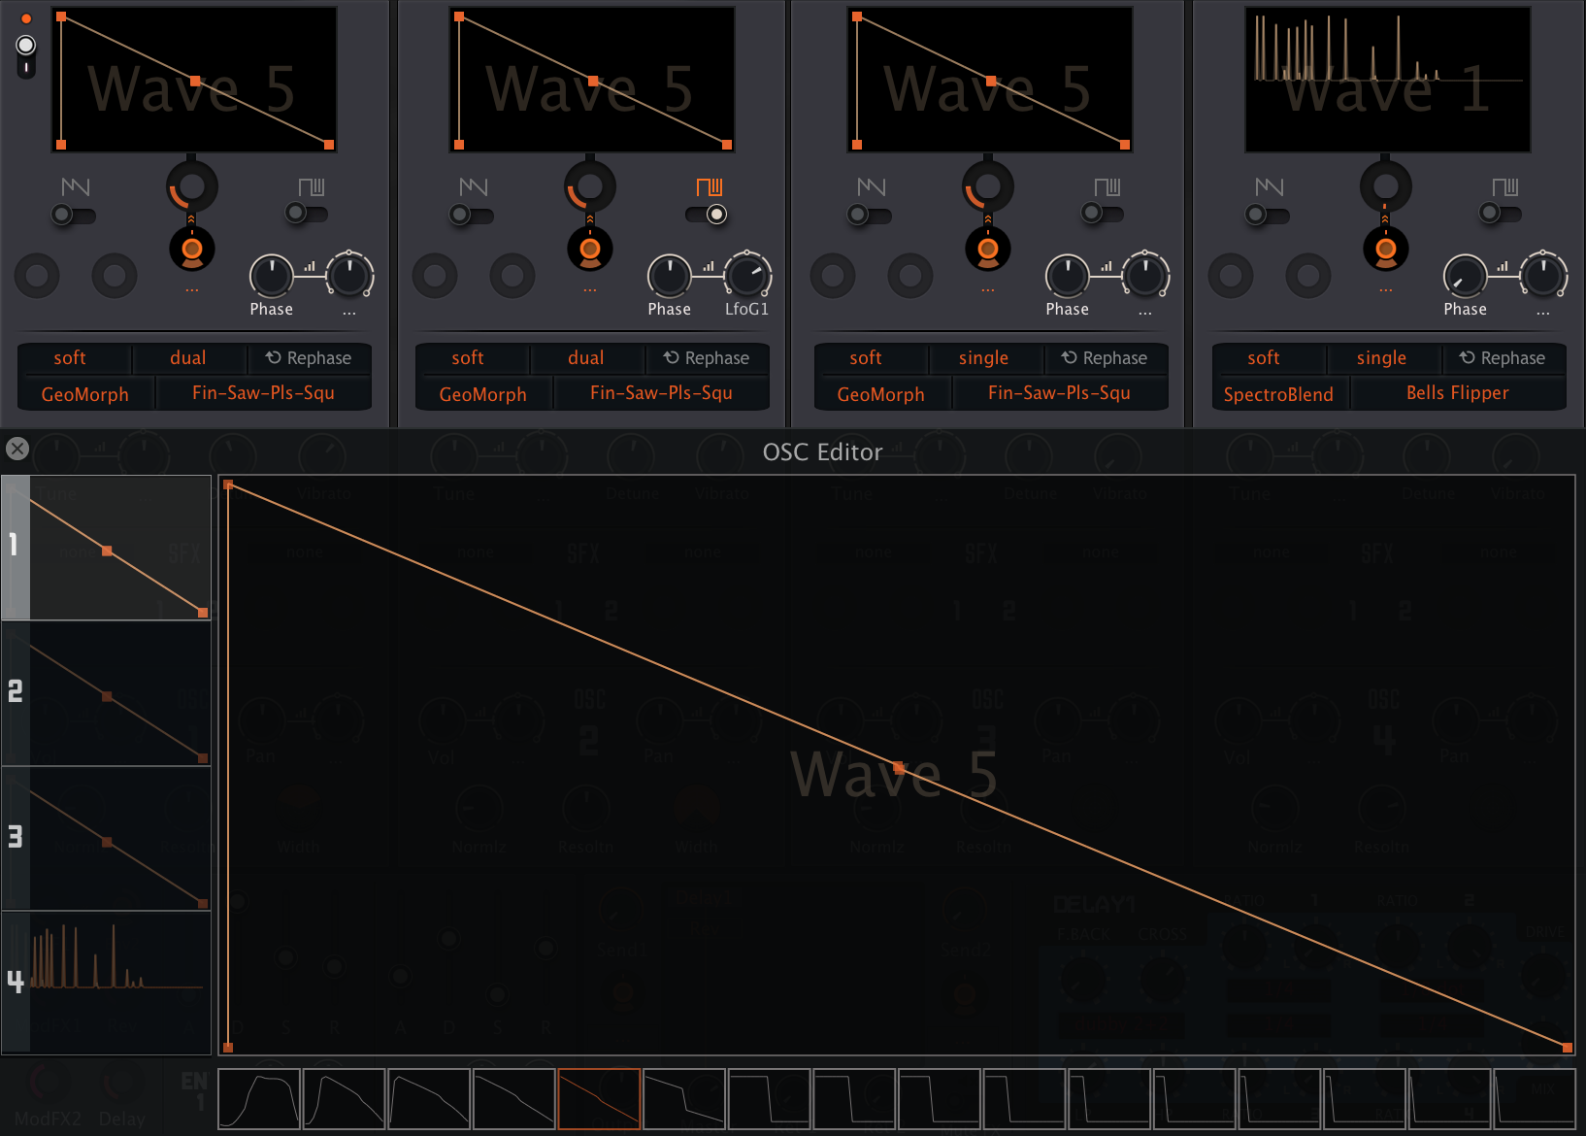Click the mod depth bars icon on oscillator 2
1586x1136 pixels.
[x=709, y=266]
